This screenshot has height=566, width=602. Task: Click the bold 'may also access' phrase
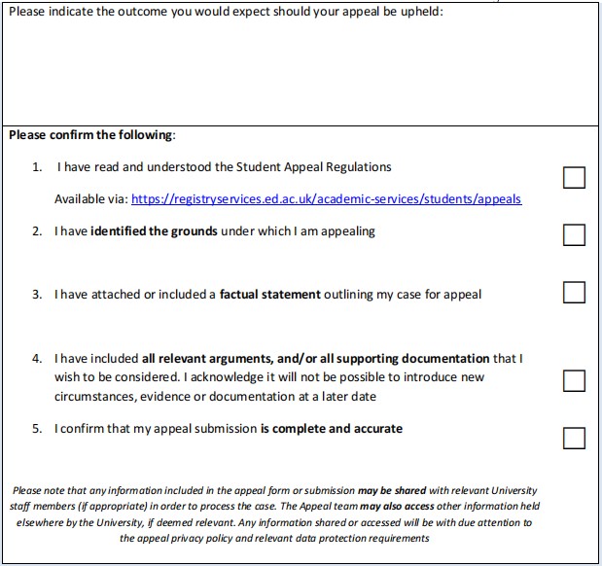397,507
